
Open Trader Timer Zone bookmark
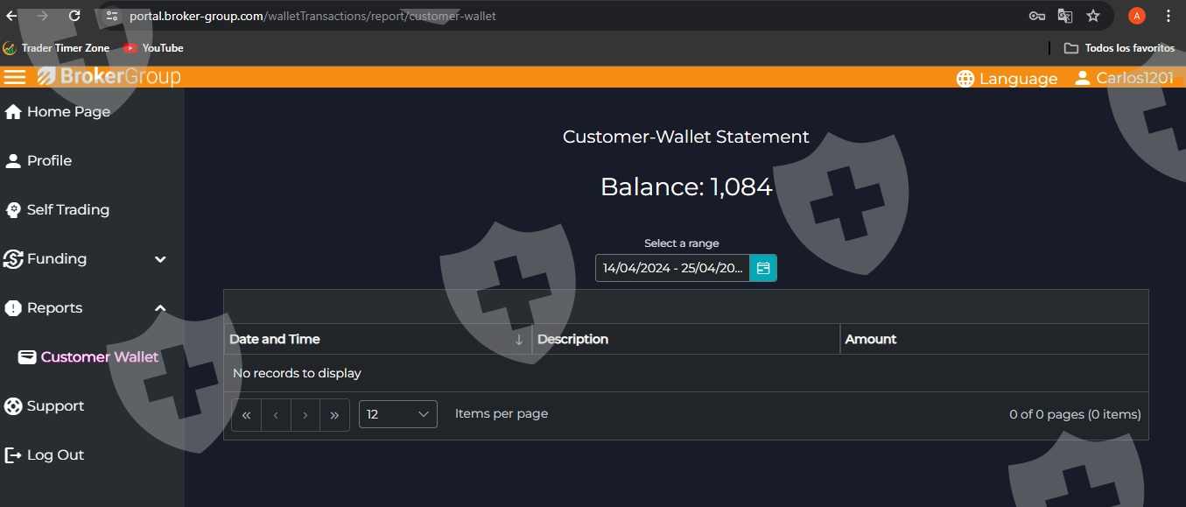[x=57, y=48]
